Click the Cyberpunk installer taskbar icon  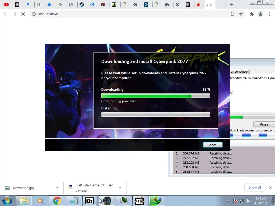point(107,201)
